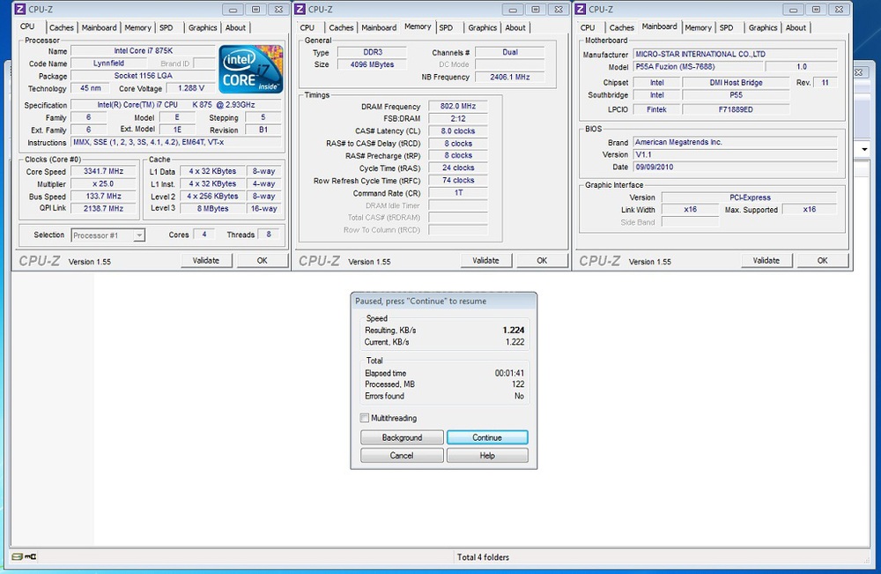
Task: Click the BIOS date 09/09/2010 field
Action: point(735,167)
